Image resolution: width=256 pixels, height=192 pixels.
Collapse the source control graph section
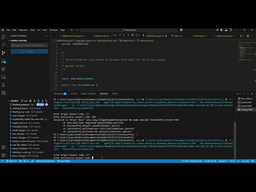(9, 101)
